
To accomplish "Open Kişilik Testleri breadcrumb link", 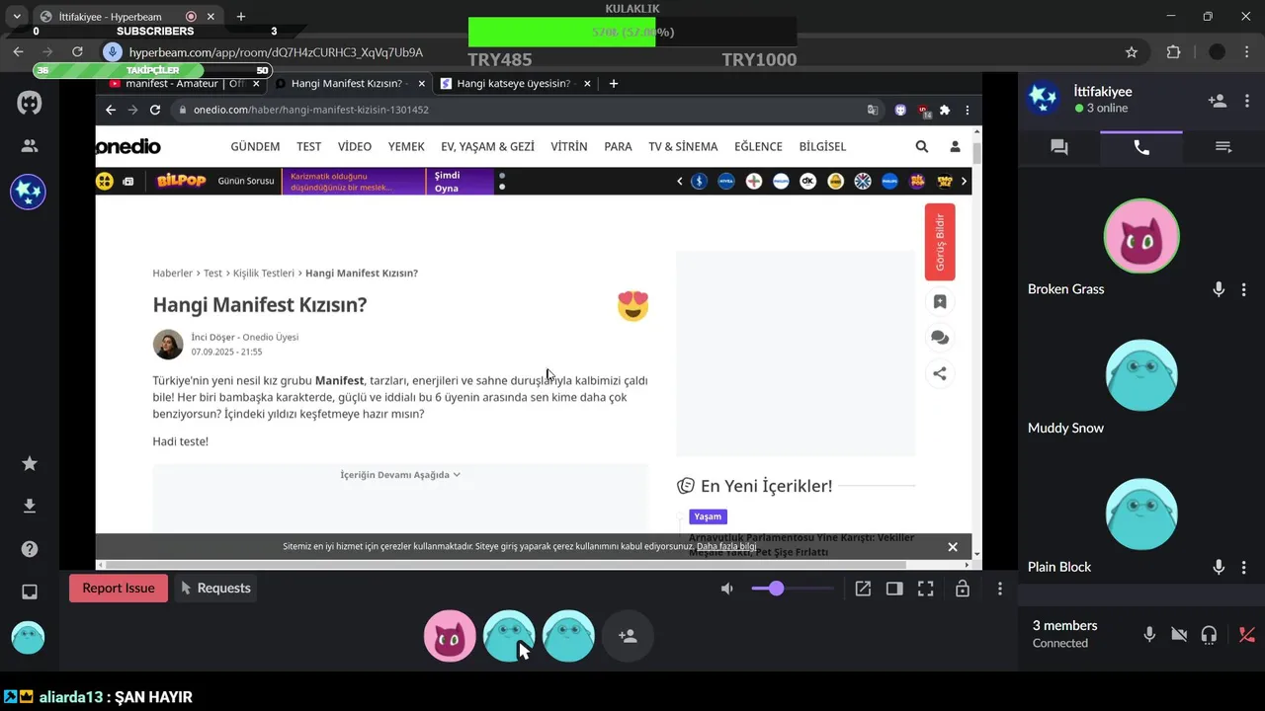I will pos(264,274).
